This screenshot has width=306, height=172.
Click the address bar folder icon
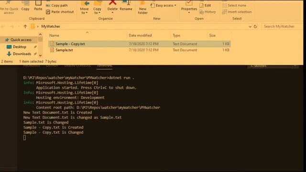point(33,26)
